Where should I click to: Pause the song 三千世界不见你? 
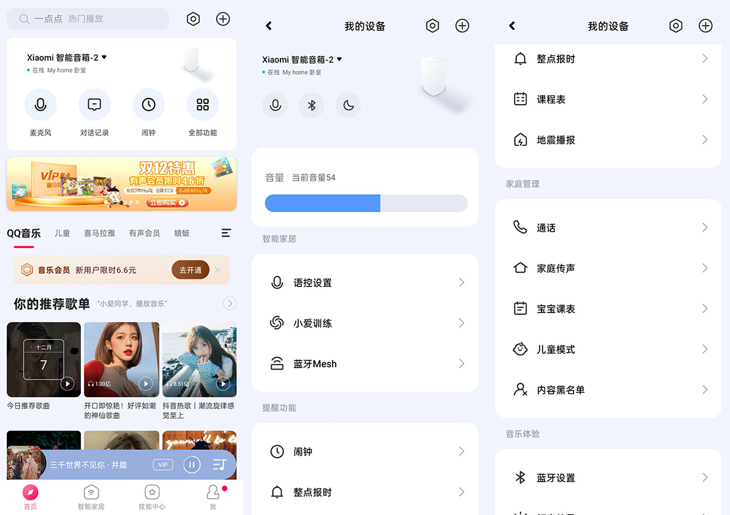(192, 465)
